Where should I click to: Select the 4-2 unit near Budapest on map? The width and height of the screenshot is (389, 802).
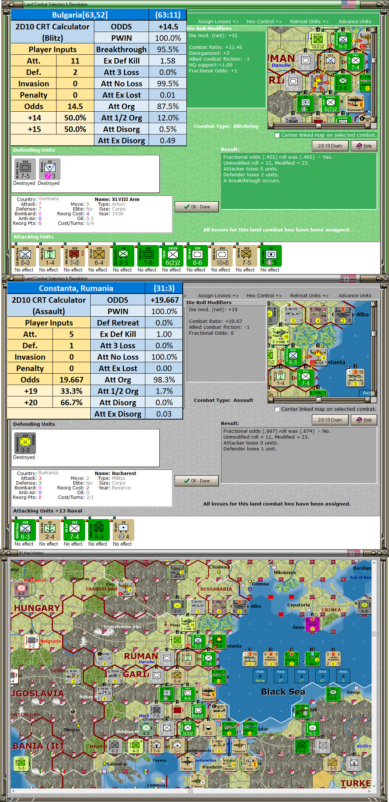pos(21,589)
